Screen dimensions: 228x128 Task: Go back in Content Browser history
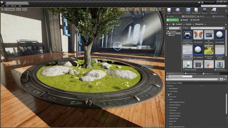167,24
